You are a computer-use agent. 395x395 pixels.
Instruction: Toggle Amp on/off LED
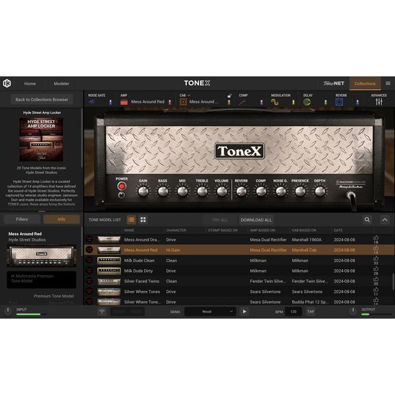pyautogui.click(x=170, y=102)
